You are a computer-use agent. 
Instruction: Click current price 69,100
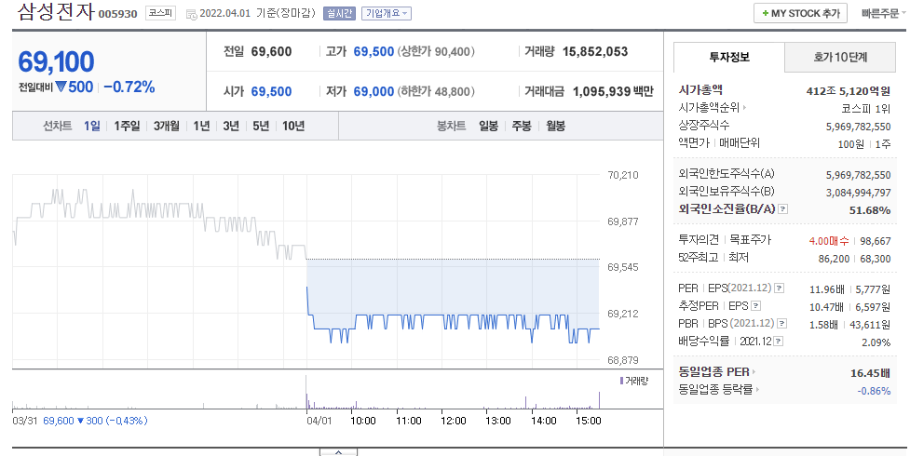pyautogui.click(x=56, y=61)
